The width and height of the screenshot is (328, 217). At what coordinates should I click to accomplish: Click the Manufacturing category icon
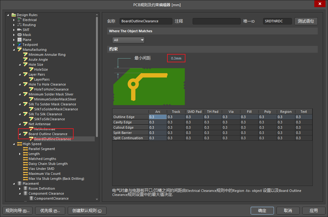click(20, 50)
